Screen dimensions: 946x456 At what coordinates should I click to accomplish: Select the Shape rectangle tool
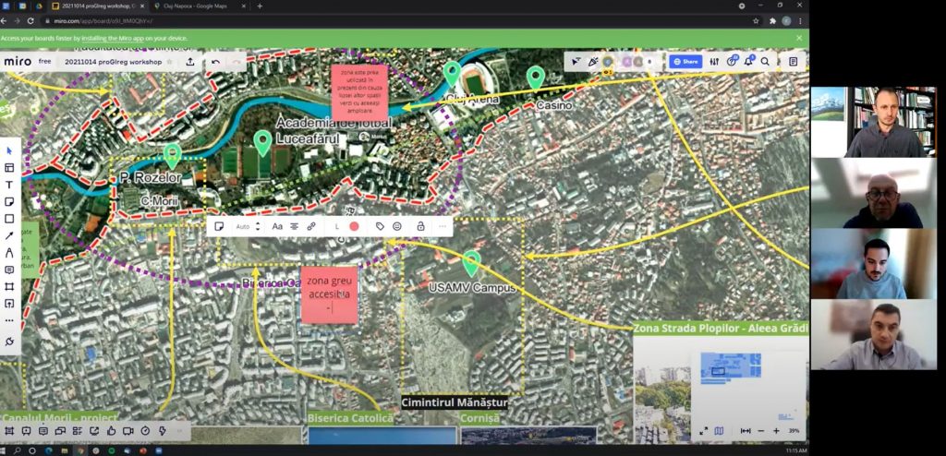(9, 219)
